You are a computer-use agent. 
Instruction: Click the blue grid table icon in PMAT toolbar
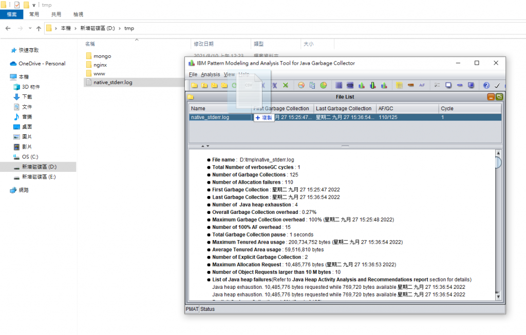339,86
